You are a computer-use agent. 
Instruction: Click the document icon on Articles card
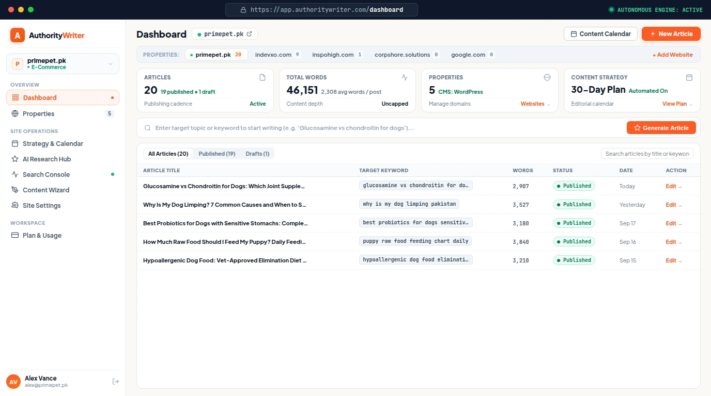pyautogui.click(x=262, y=77)
